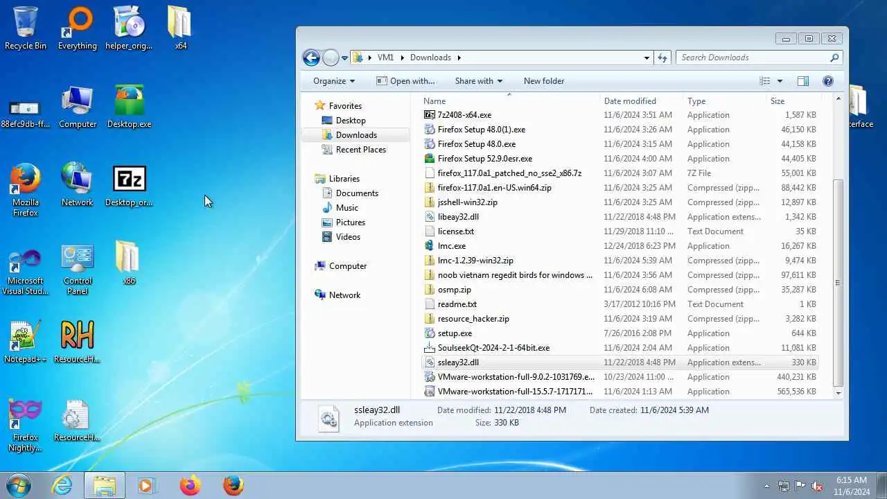Image resolution: width=887 pixels, height=499 pixels.
Task: Sort by the Type column header
Action: pyautogui.click(x=725, y=100)
